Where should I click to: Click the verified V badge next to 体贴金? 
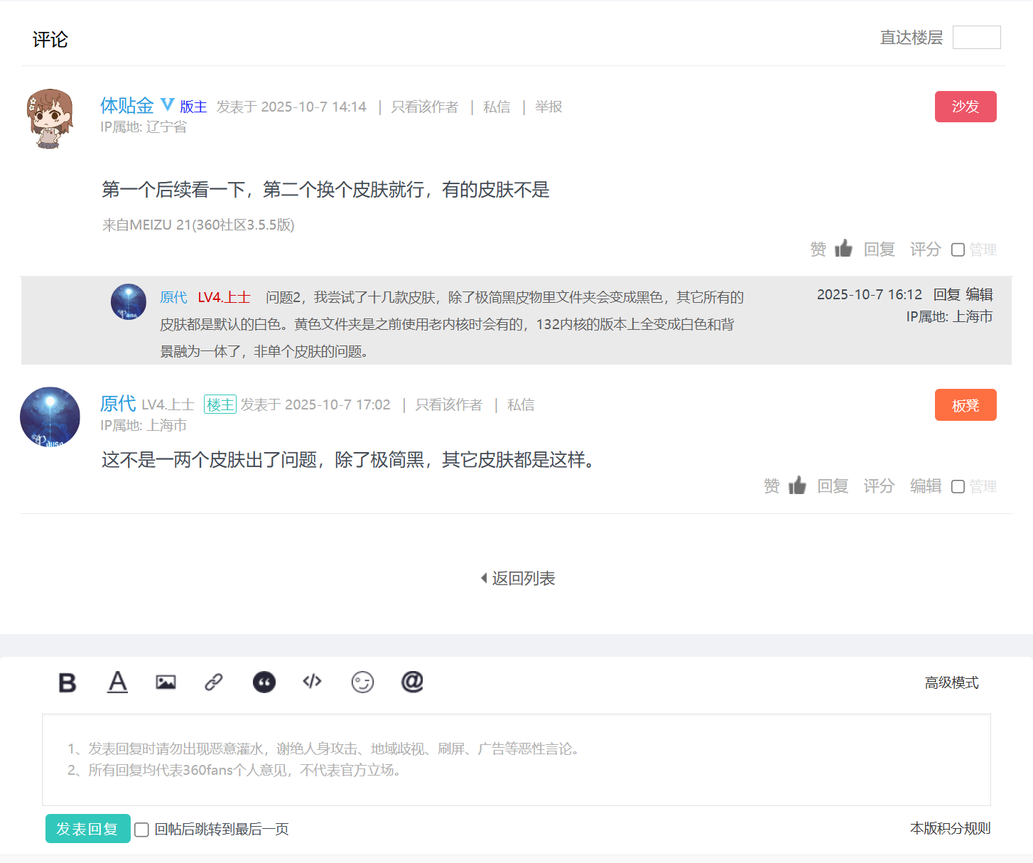(x=166, y=105)
